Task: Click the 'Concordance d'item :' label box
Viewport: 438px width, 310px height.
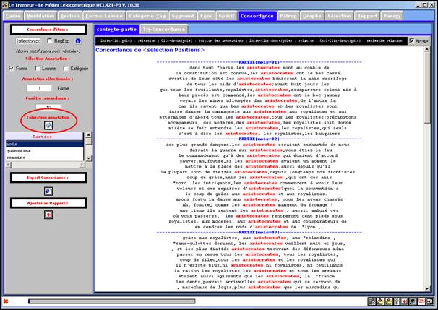Action: coord(48,30)
